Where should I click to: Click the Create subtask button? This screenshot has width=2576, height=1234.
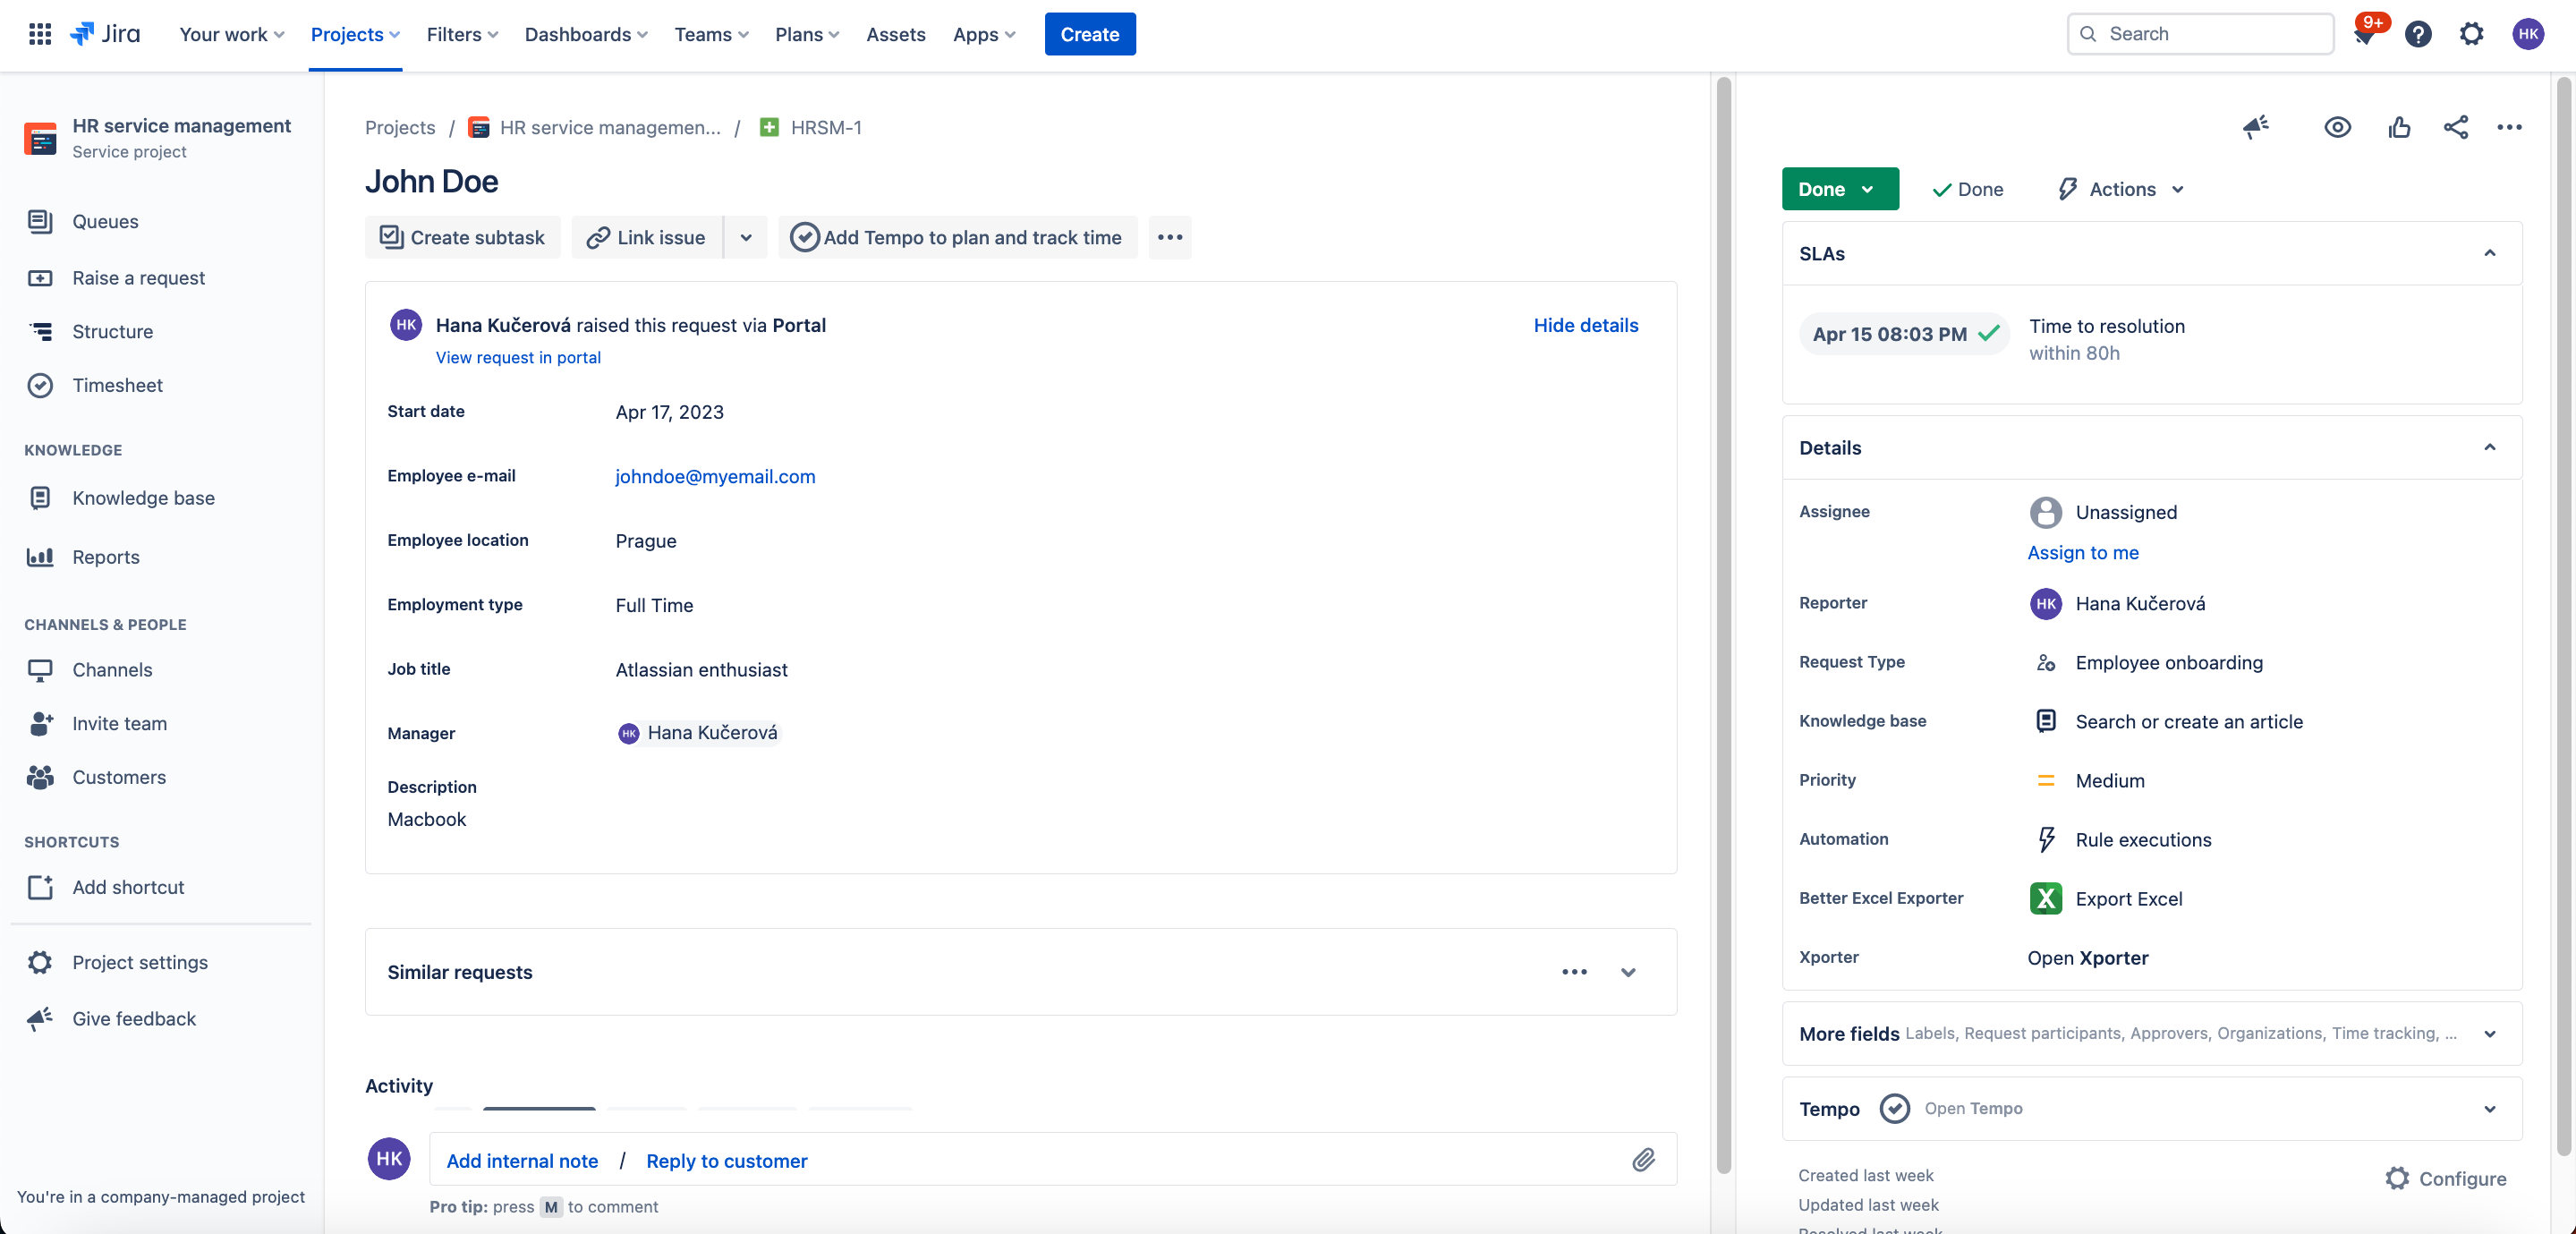click(462, 237)
